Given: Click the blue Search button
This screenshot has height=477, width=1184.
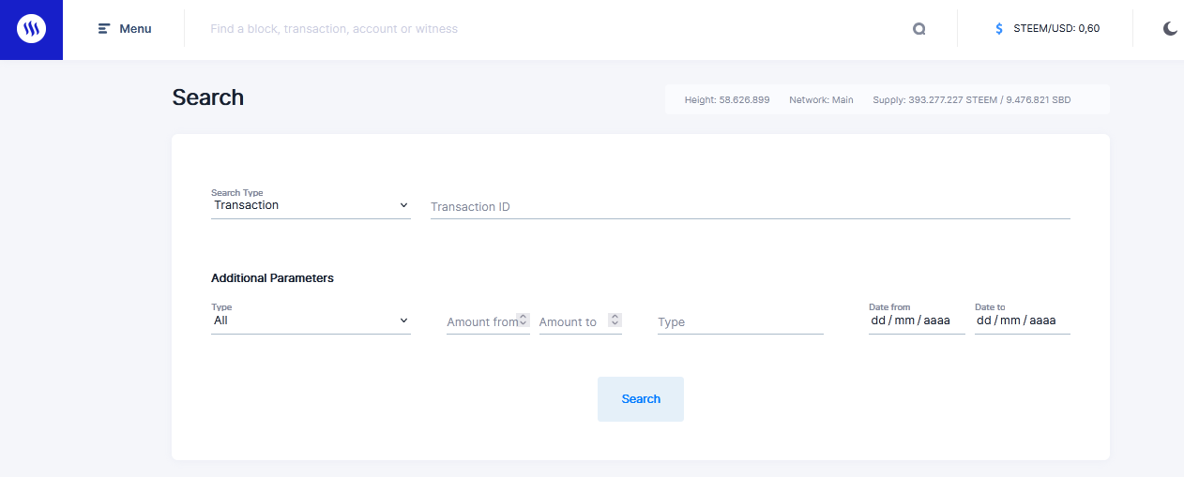Looking at the screenshot, I should (641, 399).
